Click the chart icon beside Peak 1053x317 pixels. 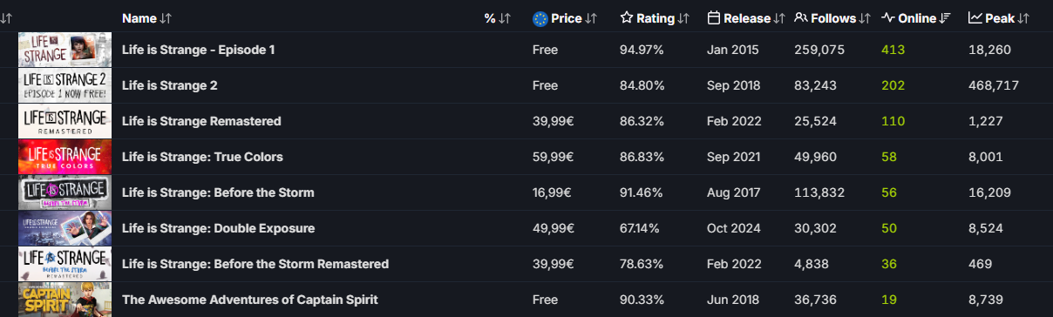tap(975, 17)
